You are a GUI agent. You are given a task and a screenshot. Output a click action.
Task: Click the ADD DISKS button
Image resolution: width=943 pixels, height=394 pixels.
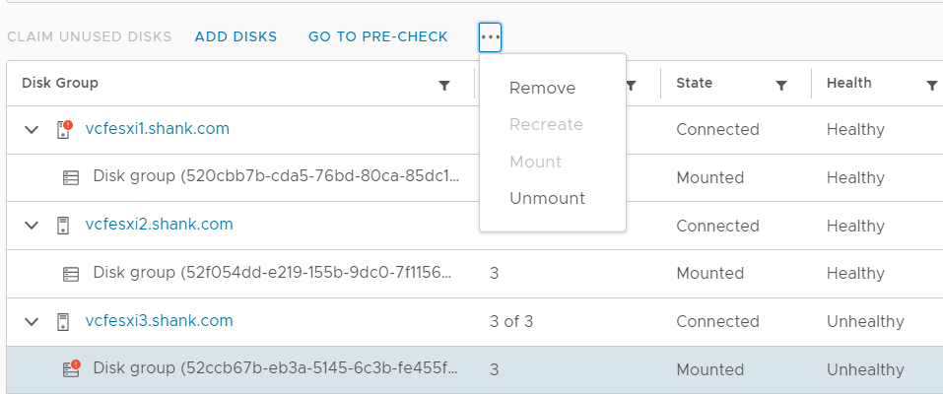coord(236,36)
